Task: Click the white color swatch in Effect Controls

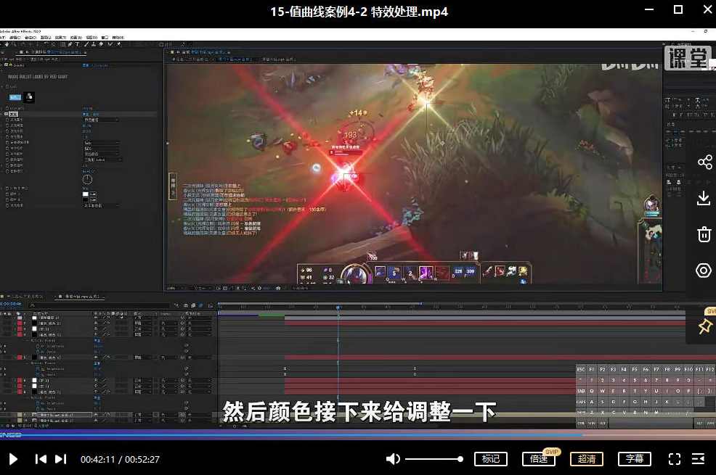Action: pos(86,194)
